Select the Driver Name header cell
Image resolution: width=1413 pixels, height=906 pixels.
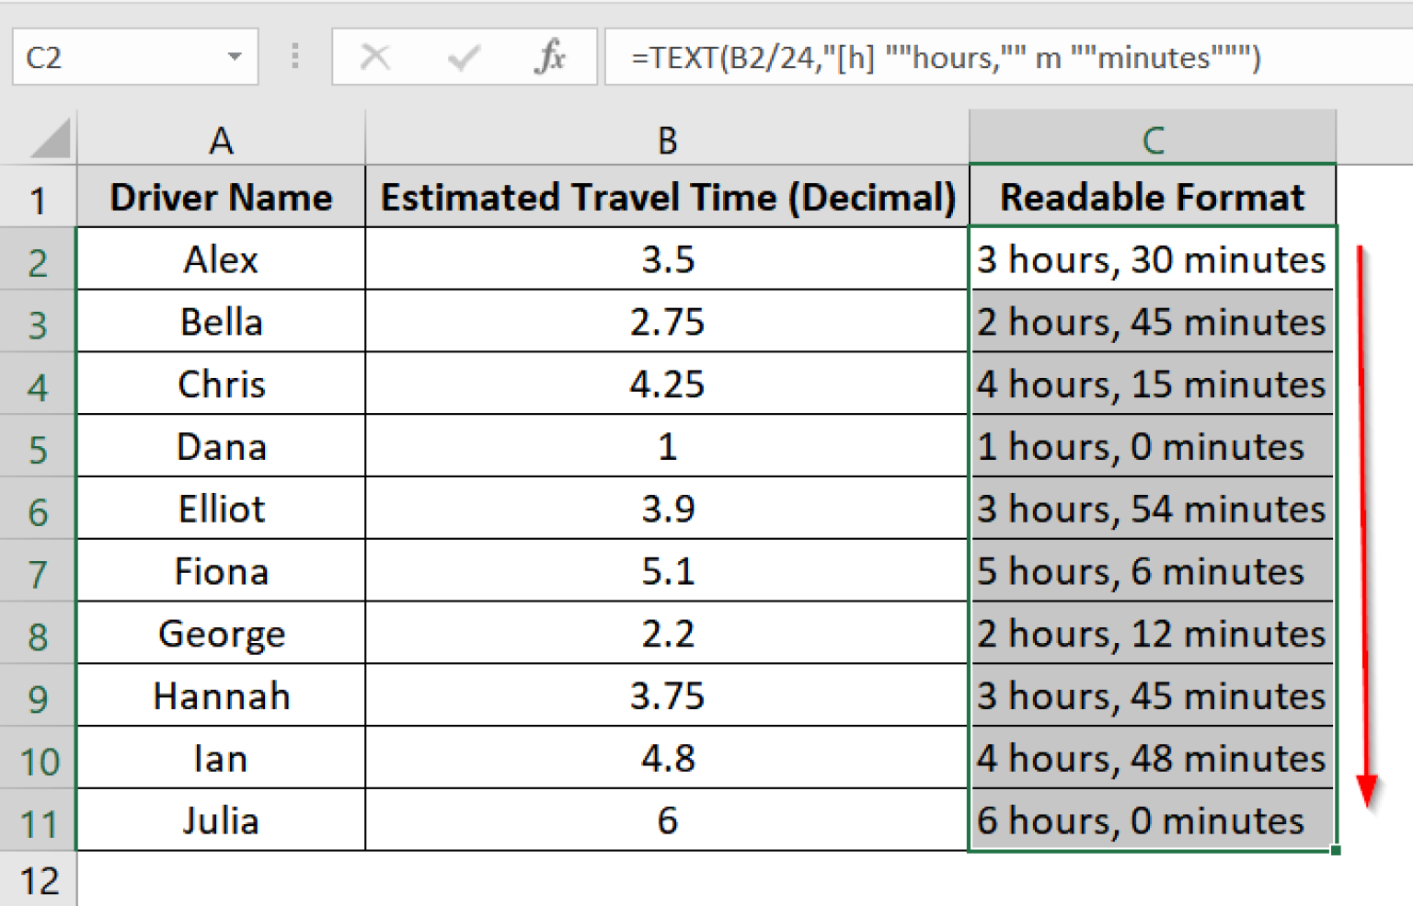[221, 196]
